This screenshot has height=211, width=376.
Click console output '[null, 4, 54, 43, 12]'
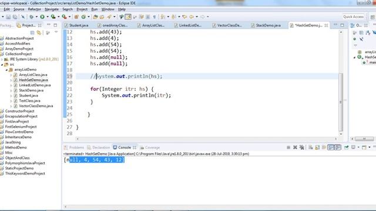click(94, 160)
